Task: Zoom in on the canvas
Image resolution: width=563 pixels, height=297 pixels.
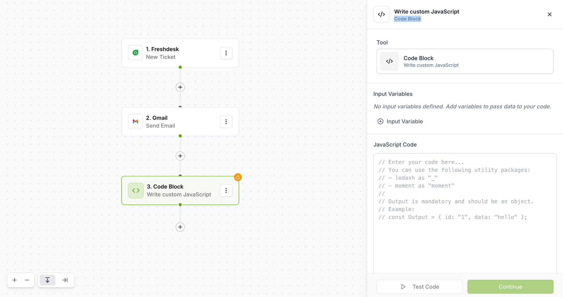Action: tap(15, 280)
